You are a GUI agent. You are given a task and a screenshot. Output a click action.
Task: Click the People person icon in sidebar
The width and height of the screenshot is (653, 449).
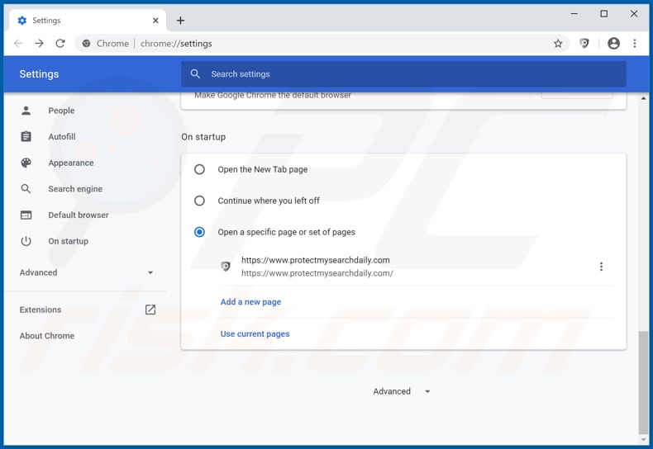tap(26, 111)
